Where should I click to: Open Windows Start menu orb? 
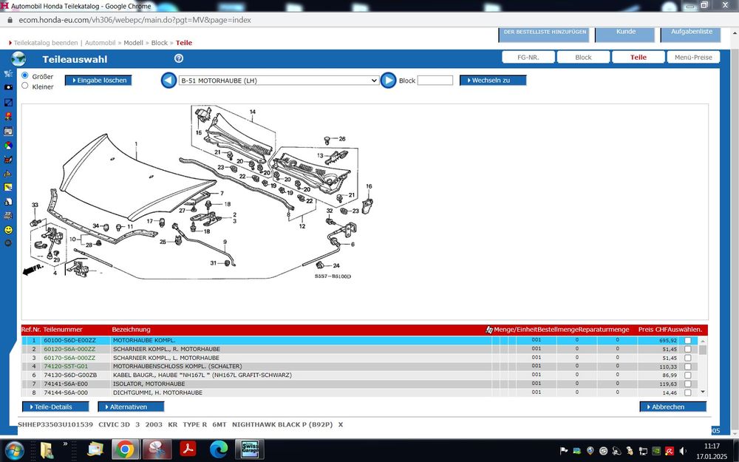tap(15, 449)
